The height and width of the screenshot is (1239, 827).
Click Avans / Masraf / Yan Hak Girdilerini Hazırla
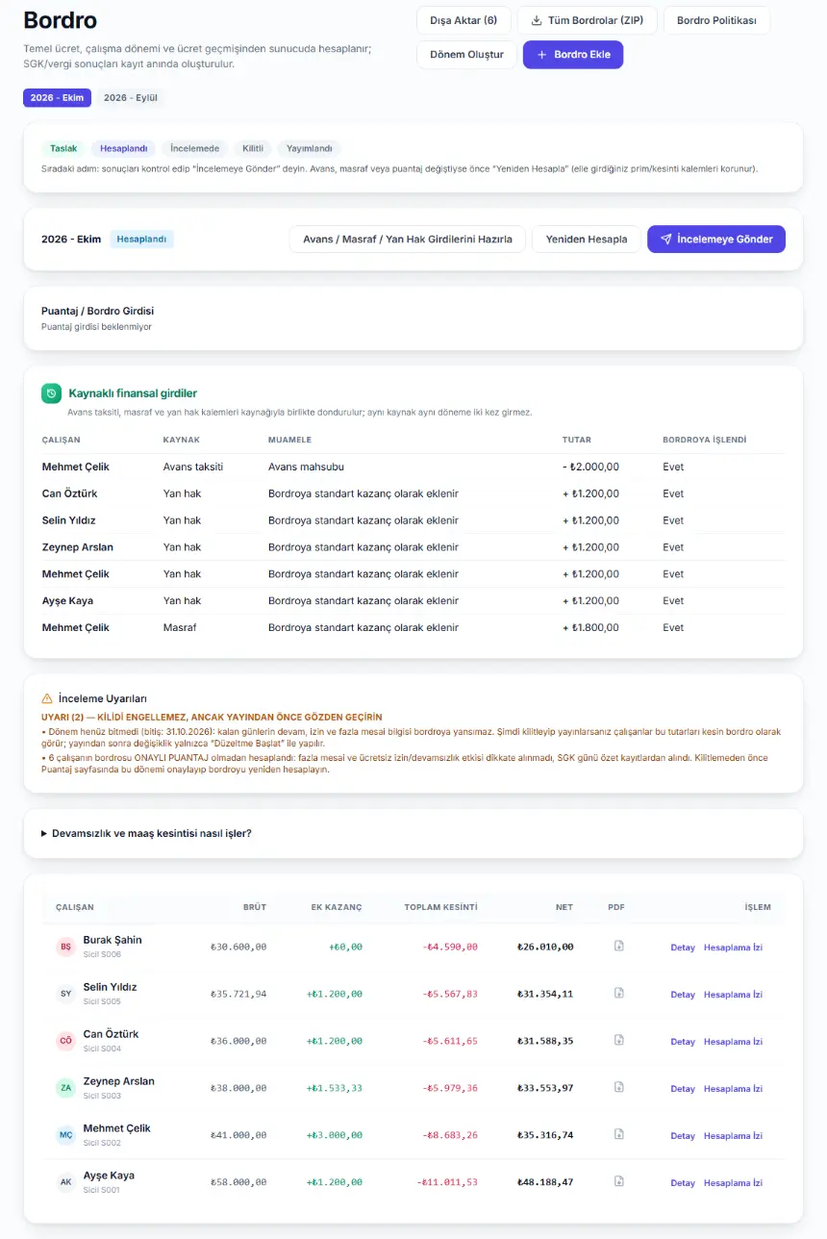408,240
